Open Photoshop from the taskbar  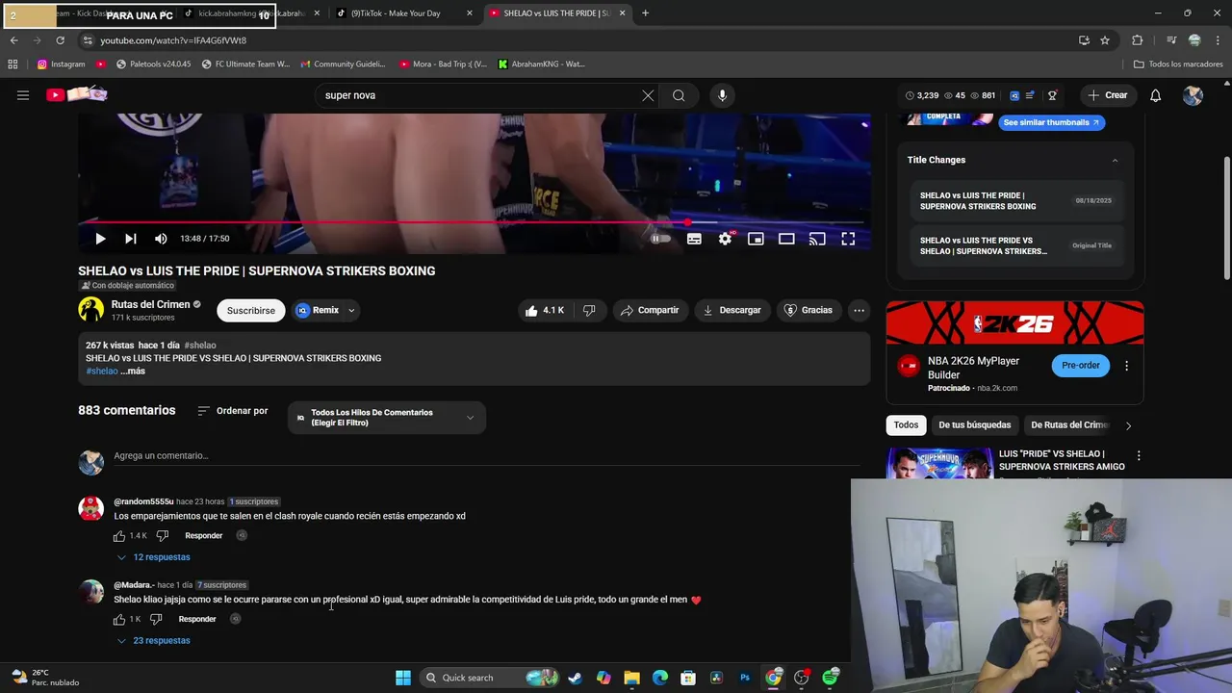[745, 678]
